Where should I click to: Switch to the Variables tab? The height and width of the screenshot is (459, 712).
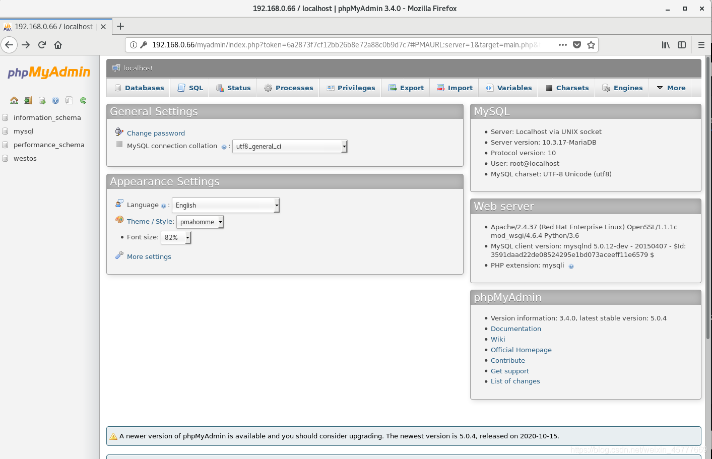click(509, 88)
